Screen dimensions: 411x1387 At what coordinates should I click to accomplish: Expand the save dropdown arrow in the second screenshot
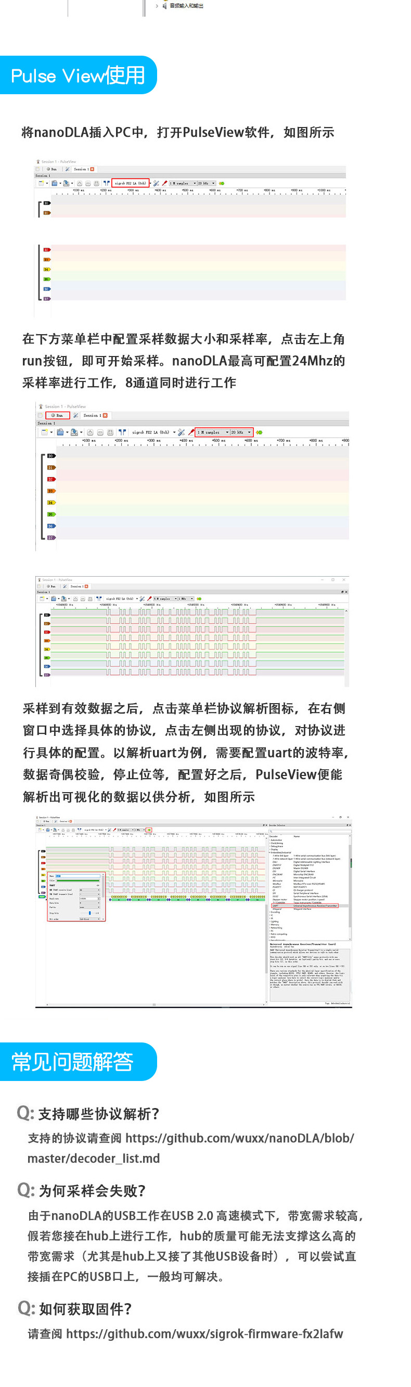click(81, 432)
